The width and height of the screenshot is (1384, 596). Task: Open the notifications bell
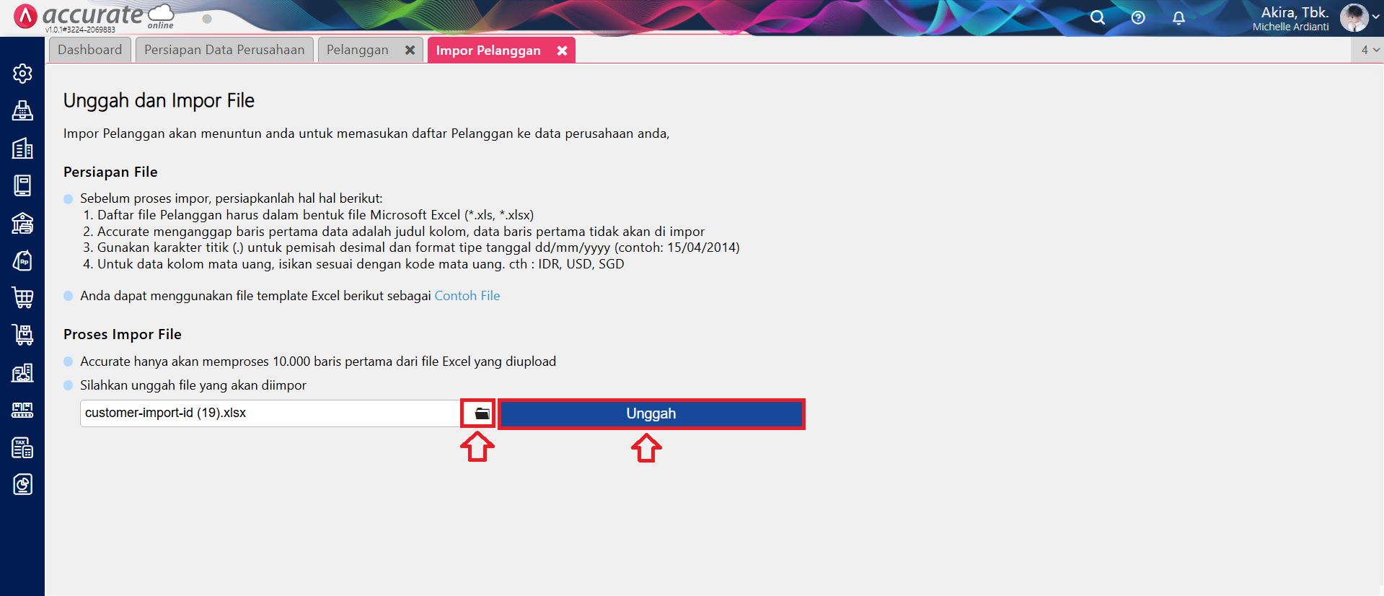click(x=1178, y=17)
